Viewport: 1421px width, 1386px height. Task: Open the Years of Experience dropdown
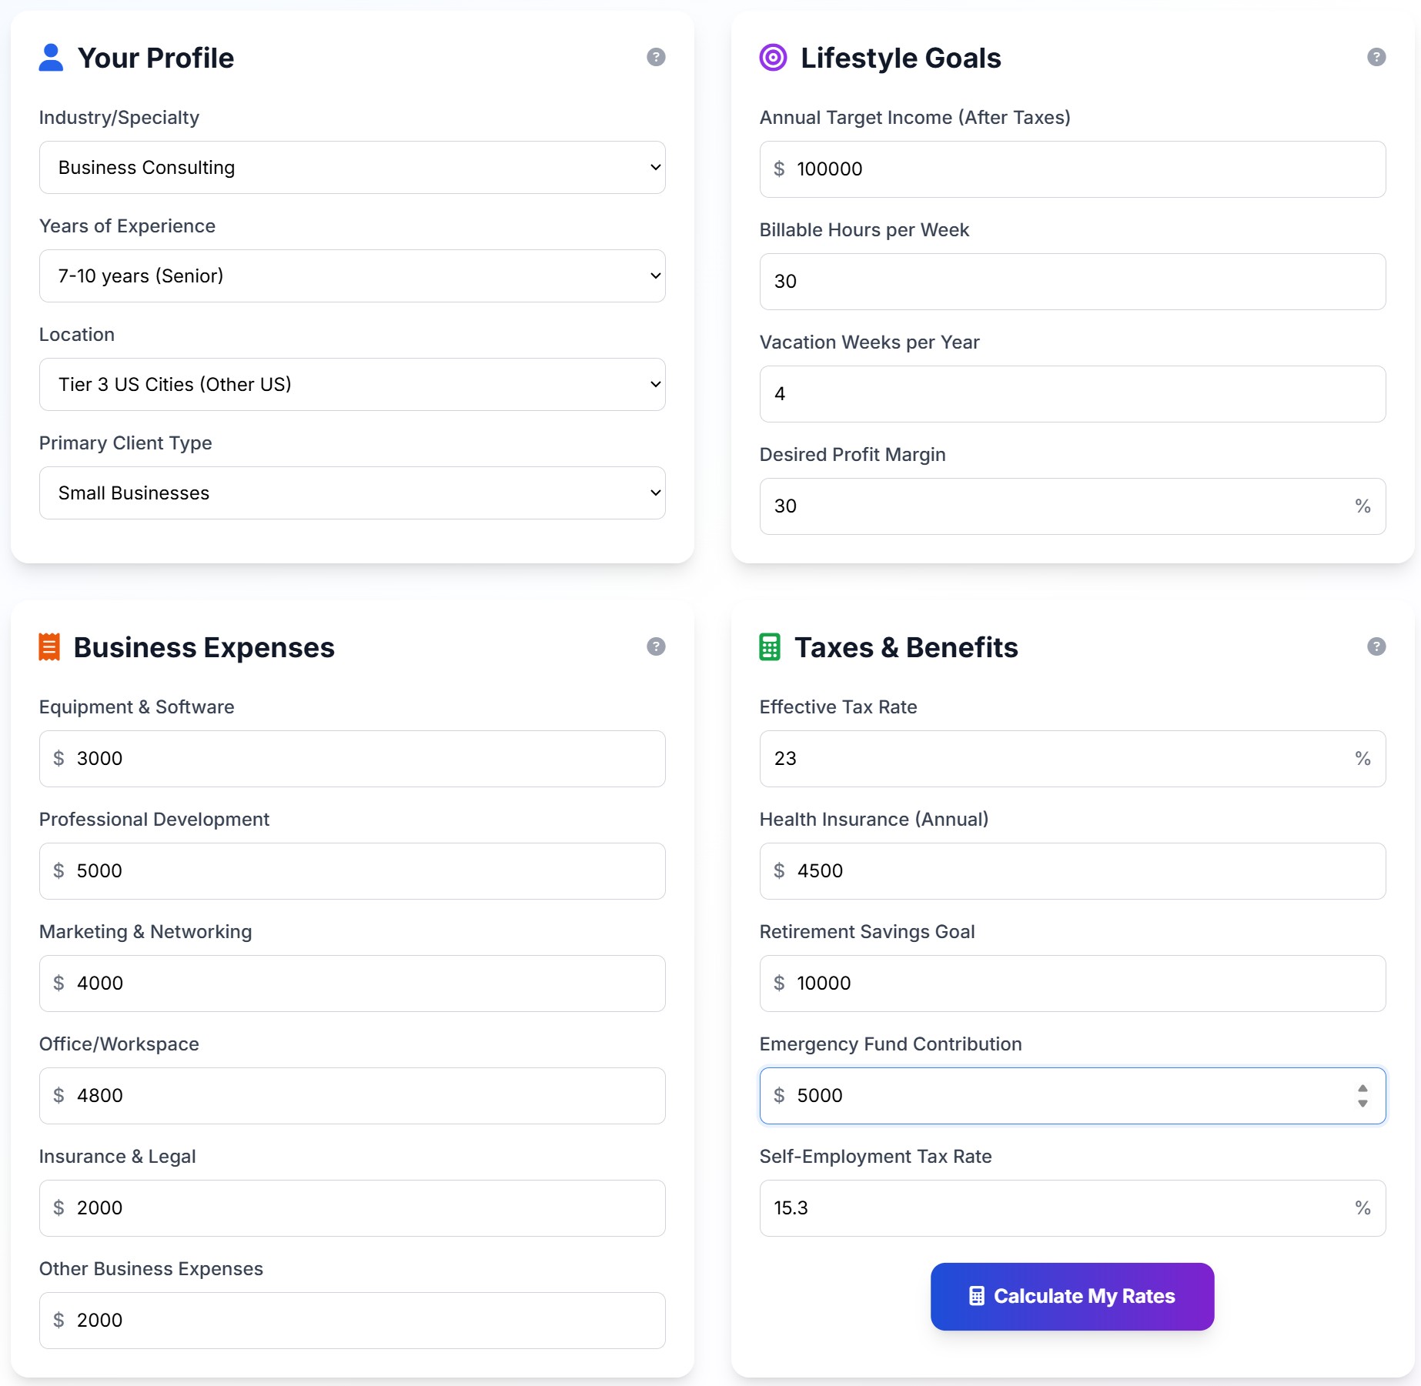pyautogui.click(x=352, y=276)
